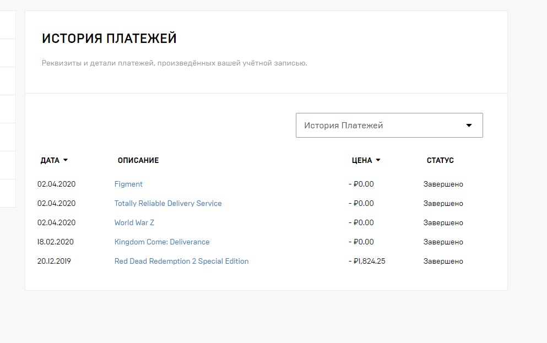The width and height of the screenshot is (547, 343).
Task: Click Завершено status in the Figment row
Action: coord(443,184)
